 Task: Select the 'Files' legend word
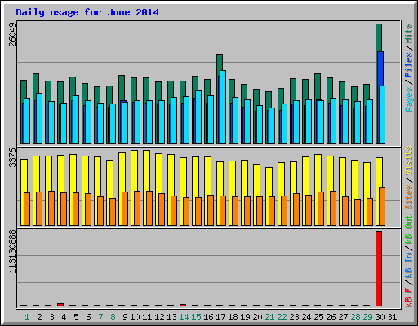pyautogui.click(x=408, y=65)
